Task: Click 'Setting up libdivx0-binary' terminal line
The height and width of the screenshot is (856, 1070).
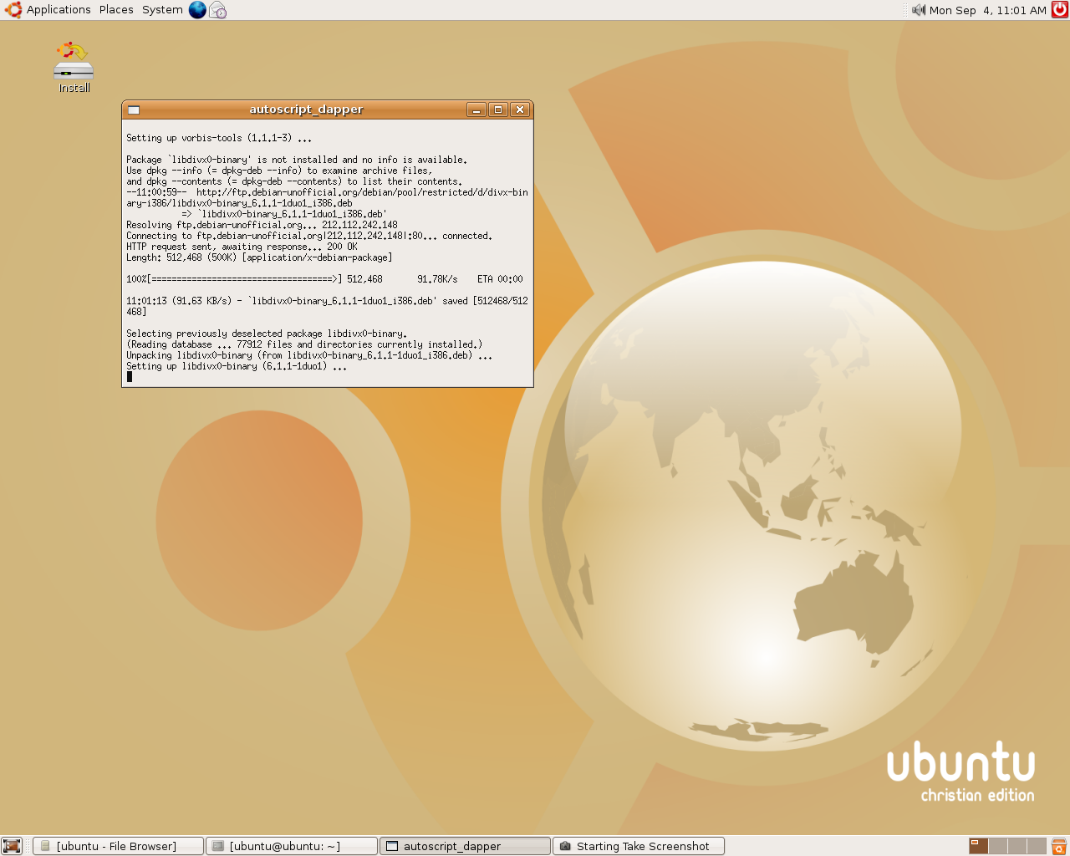Action: pyautogui.click(x=237, y=366)
